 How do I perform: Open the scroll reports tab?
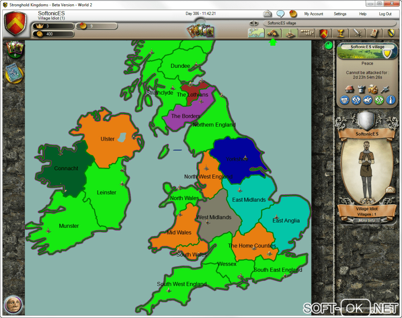pyautogui.click(x=374, y=33)
